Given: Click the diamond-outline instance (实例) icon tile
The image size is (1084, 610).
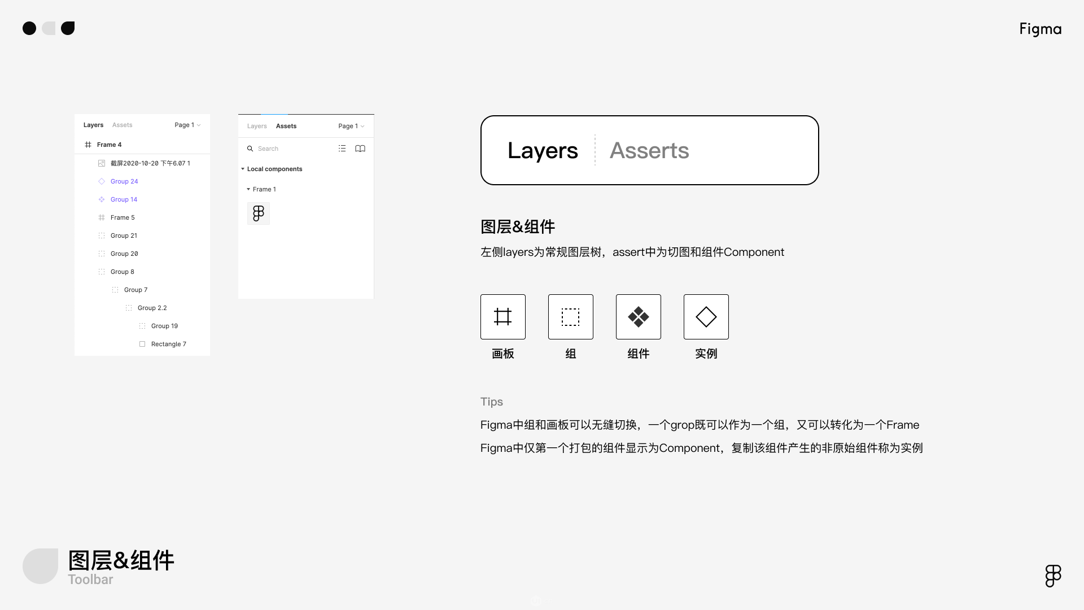Looking at the screenshot, I should pos(706,317).
